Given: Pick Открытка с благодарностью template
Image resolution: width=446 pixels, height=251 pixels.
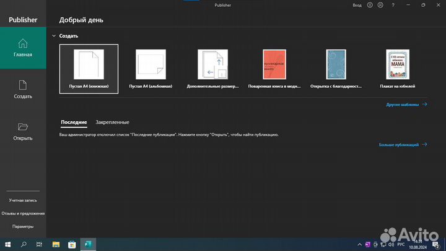Looking at the screenshot, I should [336, 69].
